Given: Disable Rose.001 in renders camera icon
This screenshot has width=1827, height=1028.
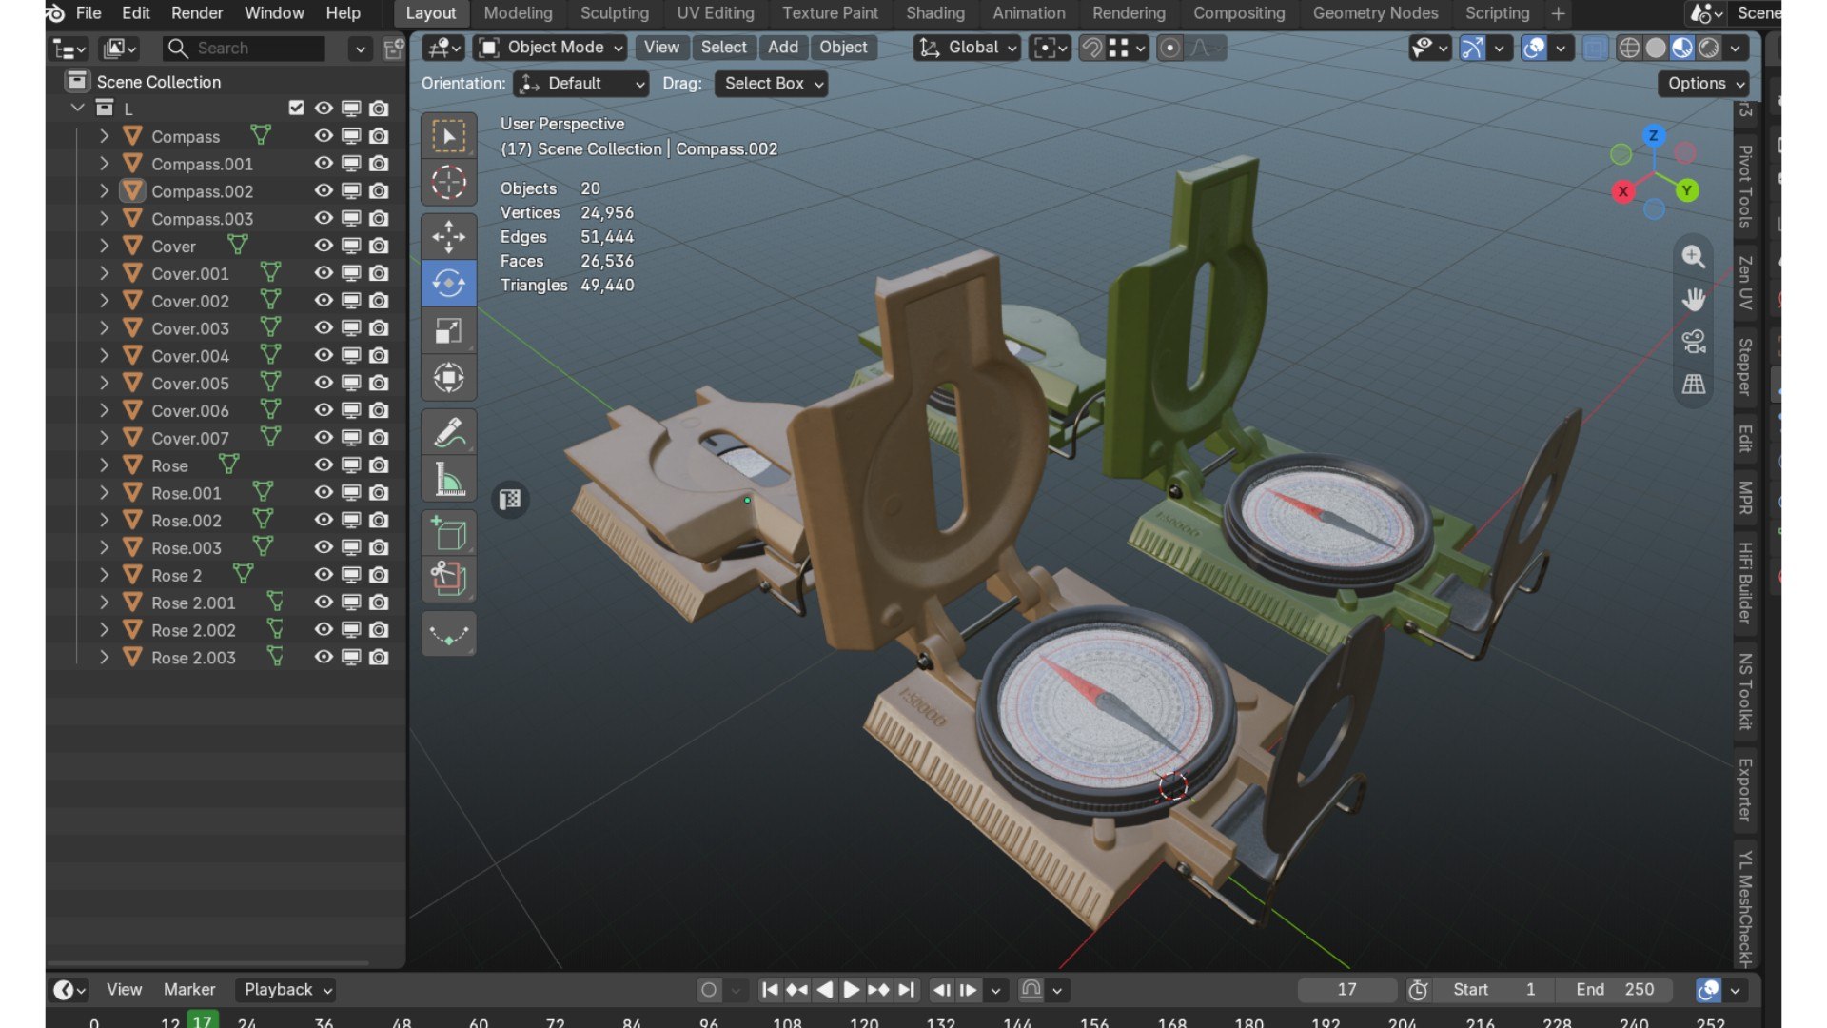Looking at the screenshot, I should (x=379, y=492).
